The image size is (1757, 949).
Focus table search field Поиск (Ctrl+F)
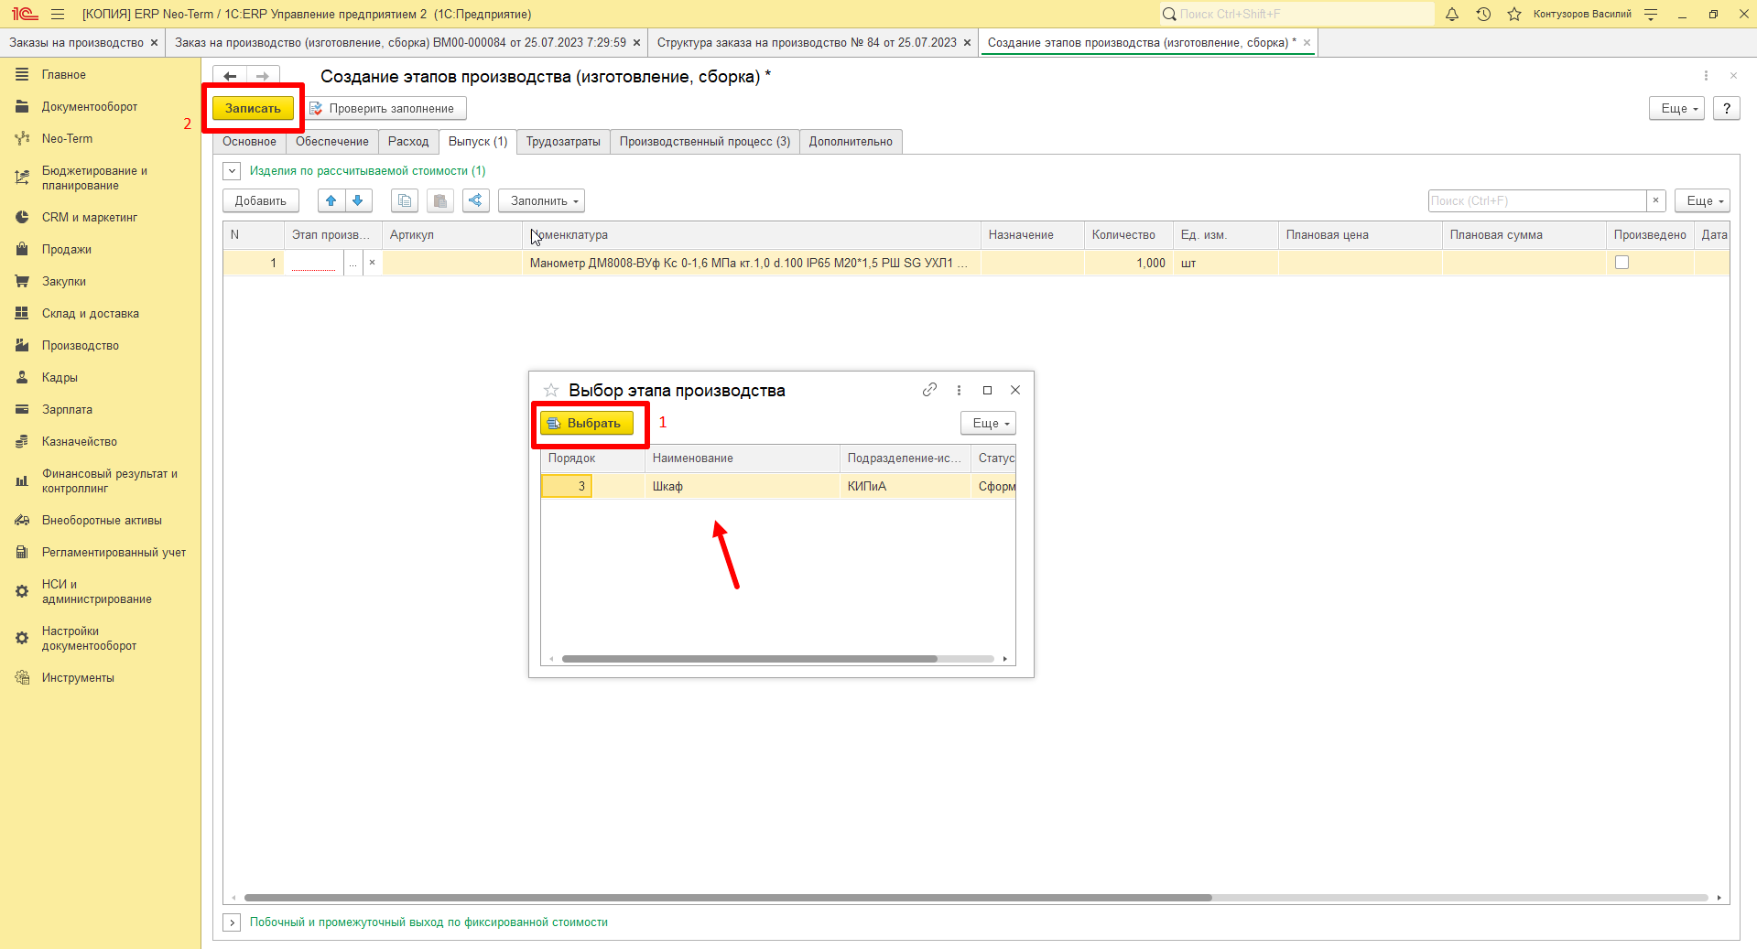tap(1537, 200)
